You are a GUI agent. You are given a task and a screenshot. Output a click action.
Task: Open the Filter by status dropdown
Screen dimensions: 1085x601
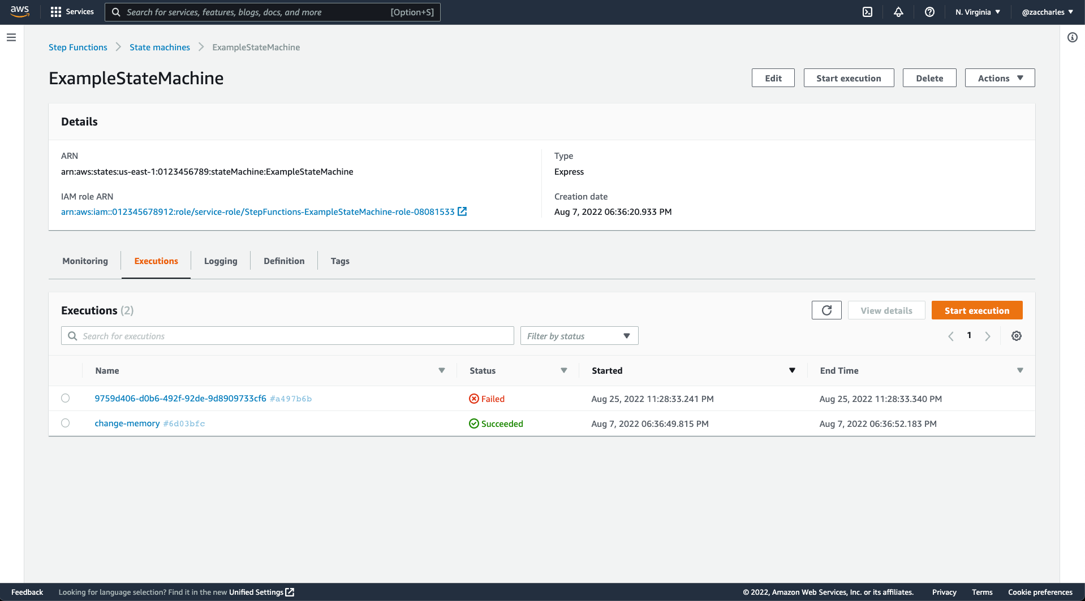pyautogui.click(x=579, y=336)
